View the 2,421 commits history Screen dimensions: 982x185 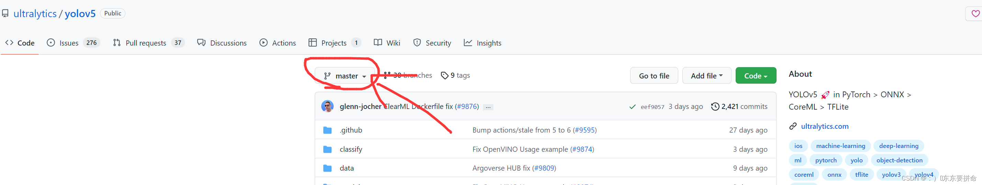coord(739,107)
